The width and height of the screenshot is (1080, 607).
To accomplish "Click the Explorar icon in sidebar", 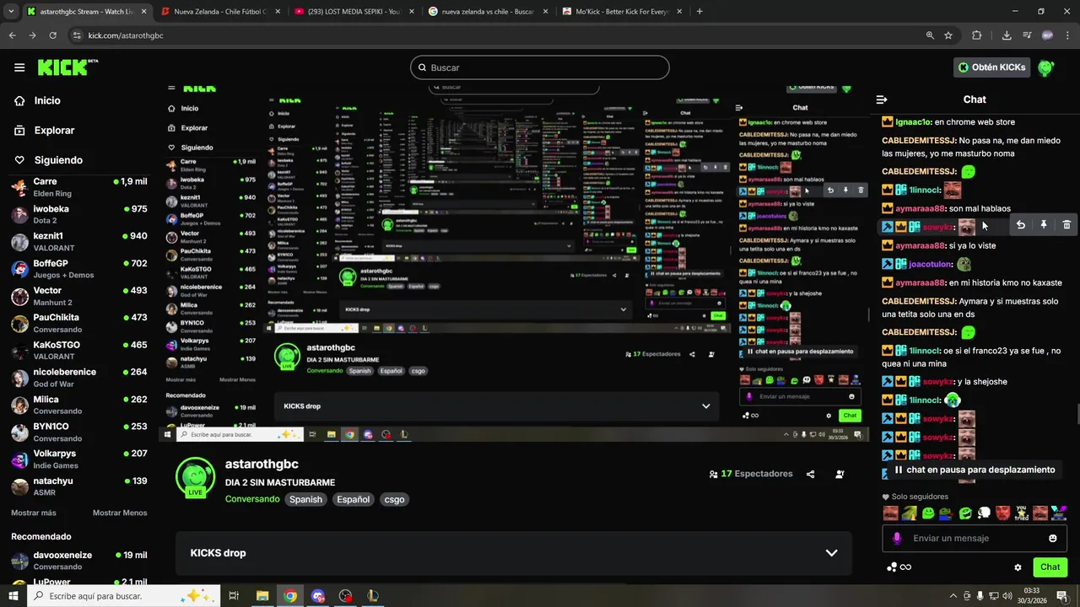I will click(x=19, y=131).
